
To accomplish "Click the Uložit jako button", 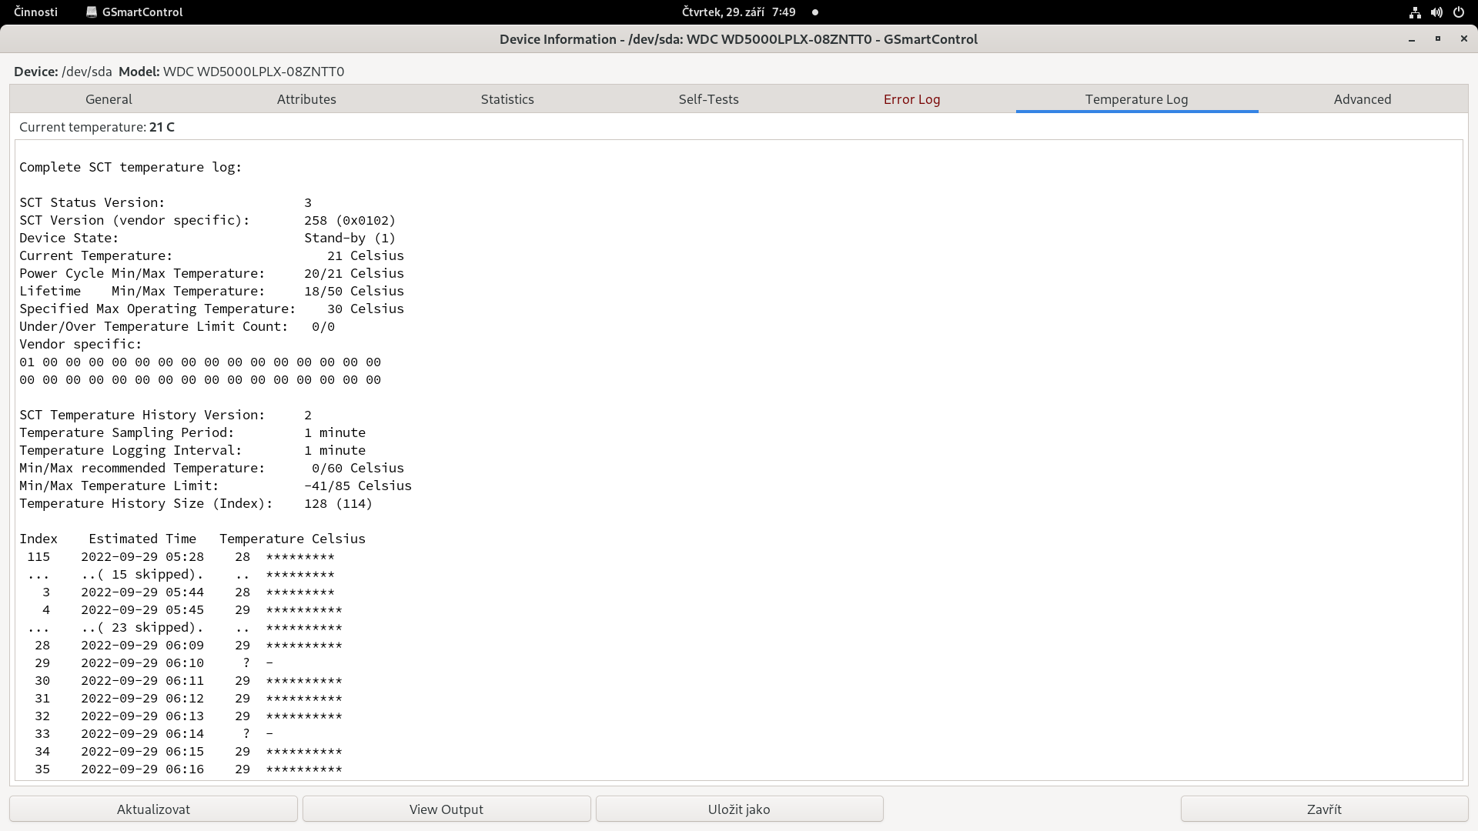I will (739, 809).
